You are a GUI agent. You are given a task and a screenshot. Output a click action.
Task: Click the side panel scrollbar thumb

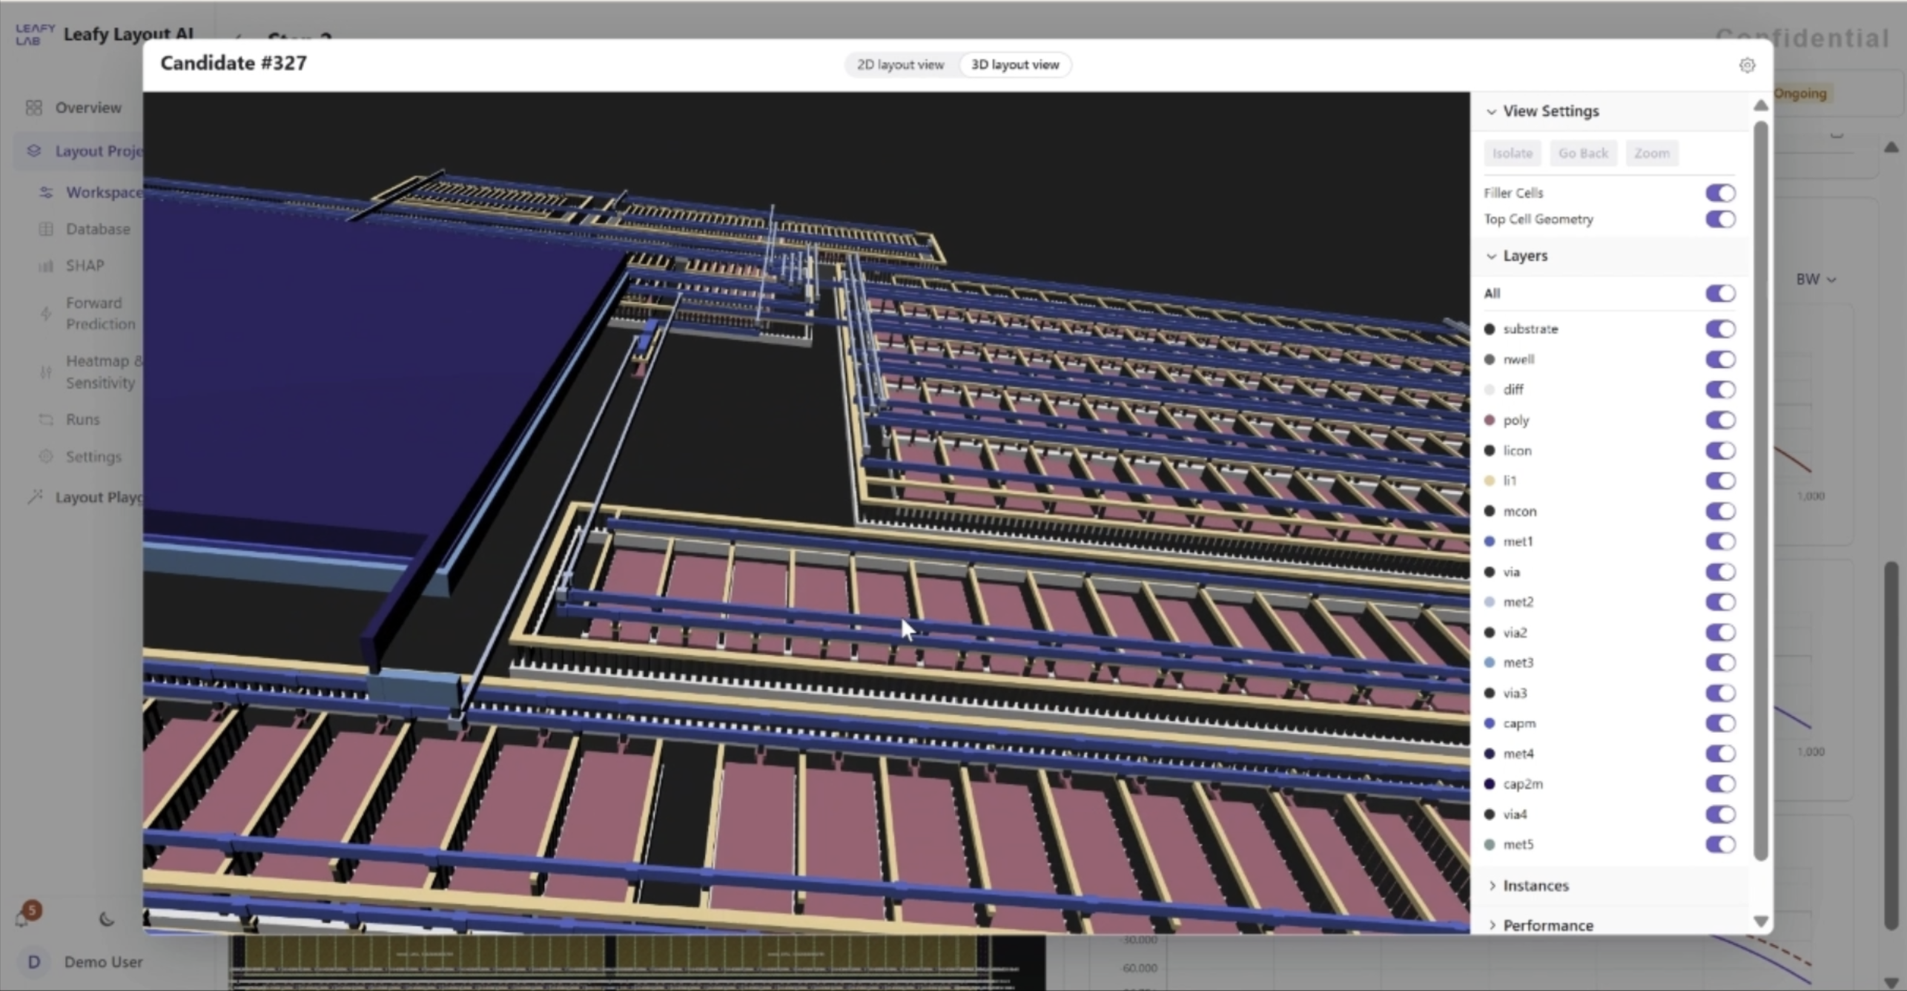[1761, 490]
